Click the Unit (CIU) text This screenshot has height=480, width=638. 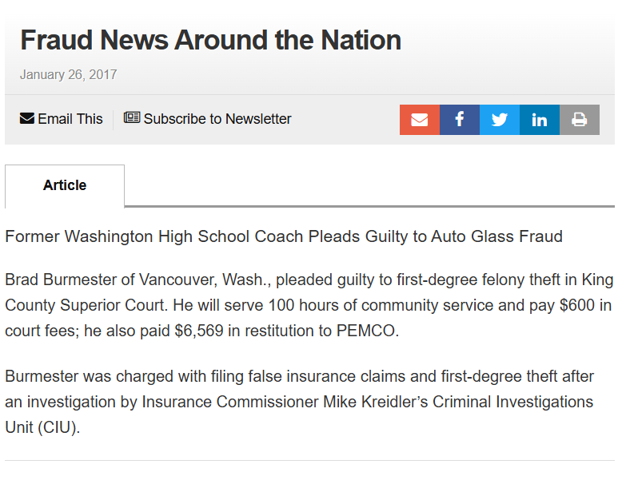[42, 428]
